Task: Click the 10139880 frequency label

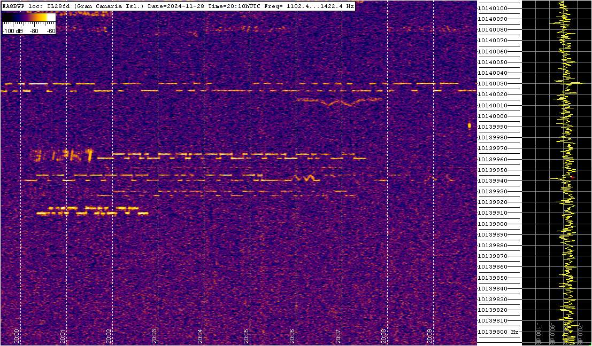Action: coord(493,246)
